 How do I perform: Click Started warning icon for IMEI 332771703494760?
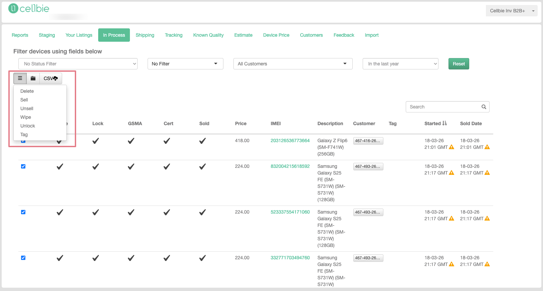(451, 264)
